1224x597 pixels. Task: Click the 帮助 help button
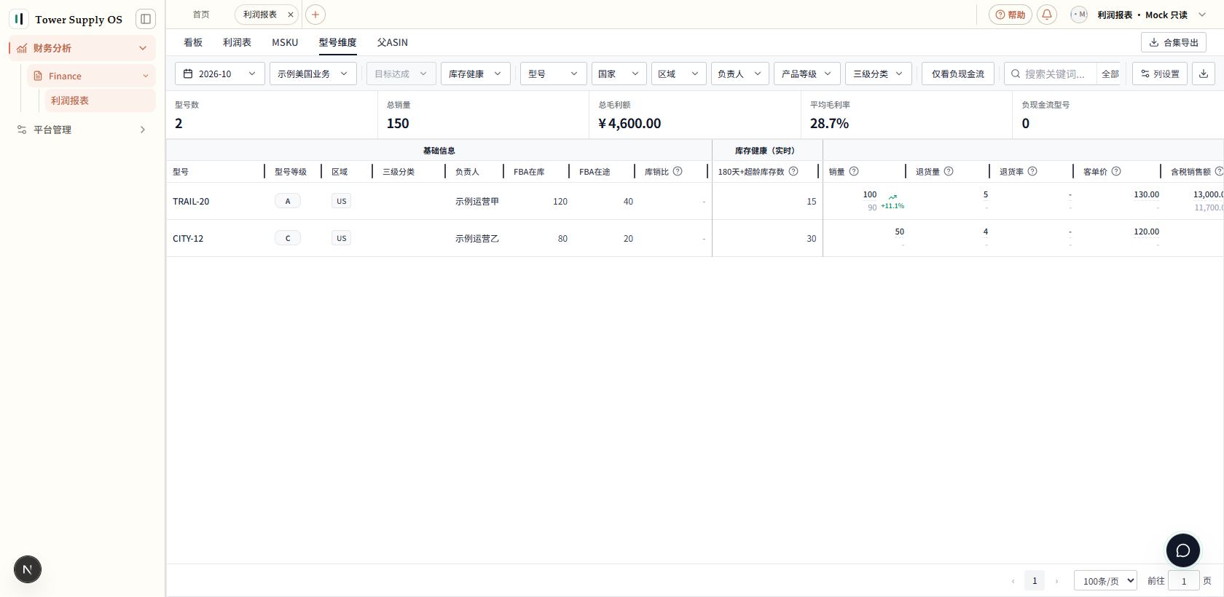tap(1011, 15)
